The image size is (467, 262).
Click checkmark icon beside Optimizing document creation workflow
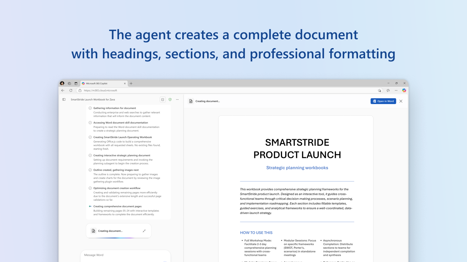click(x=90, y=188)
